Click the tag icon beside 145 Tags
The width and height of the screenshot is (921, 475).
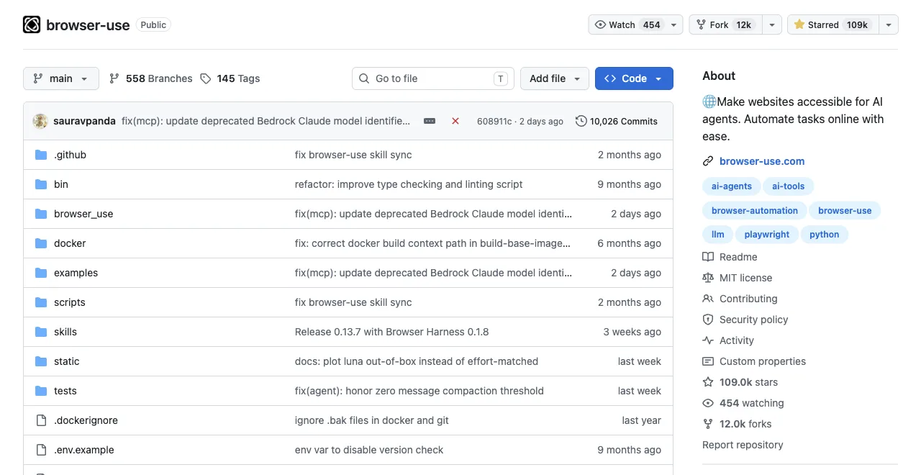pos(206,78)
